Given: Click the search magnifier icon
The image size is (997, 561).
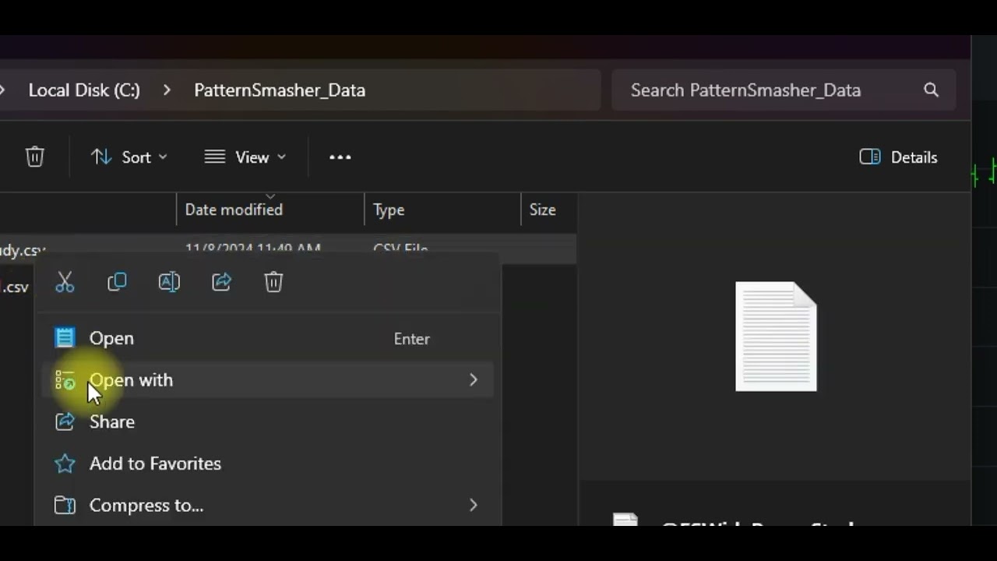Looking at the screenshot, I should point(931,90).
